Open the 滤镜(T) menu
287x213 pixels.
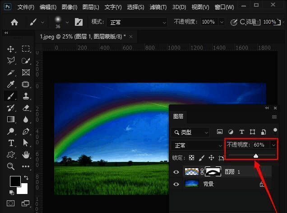[158, 7]
